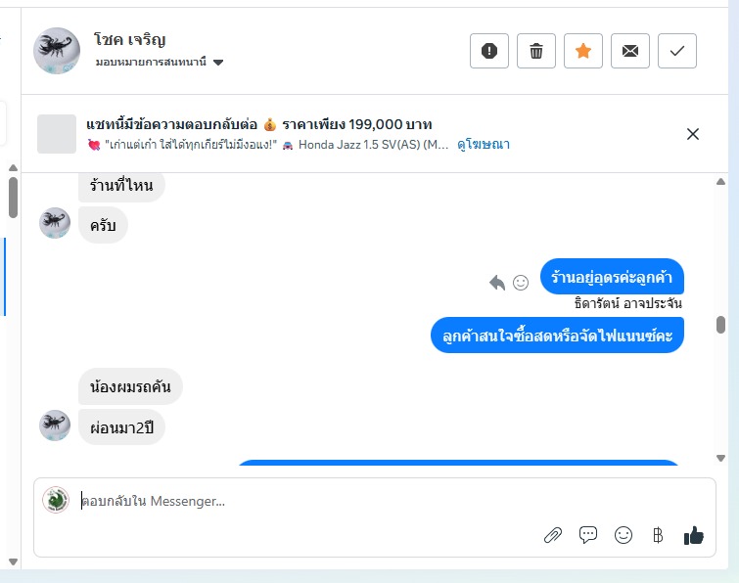The width and height of the screenshot is (739, 583).
Task: React to message with smiley icon
Action: pos(521,283)
